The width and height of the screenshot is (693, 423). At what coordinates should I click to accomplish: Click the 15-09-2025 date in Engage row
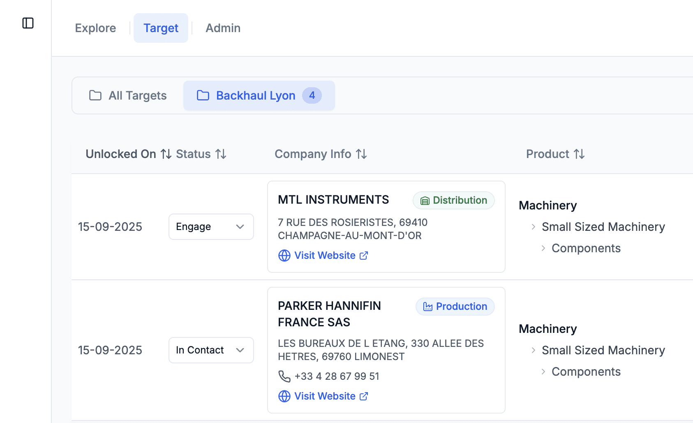coord(110,227)
